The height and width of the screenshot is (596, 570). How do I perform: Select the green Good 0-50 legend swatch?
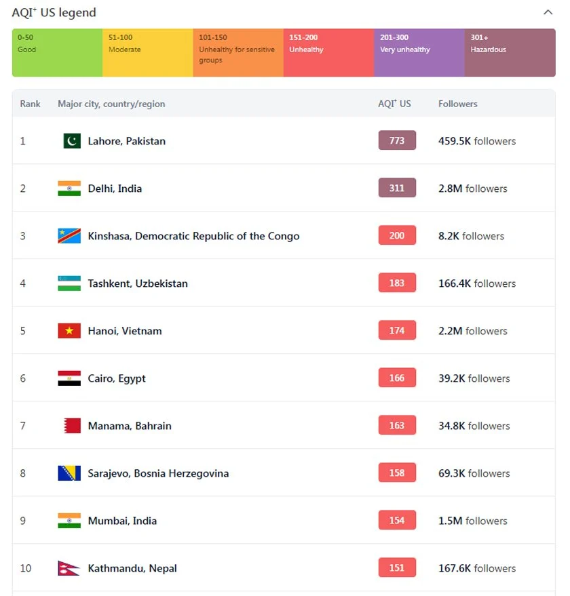click(58, 52)
